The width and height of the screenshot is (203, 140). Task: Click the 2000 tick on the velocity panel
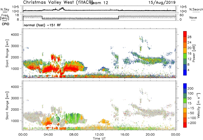click(x=15, y=109)
